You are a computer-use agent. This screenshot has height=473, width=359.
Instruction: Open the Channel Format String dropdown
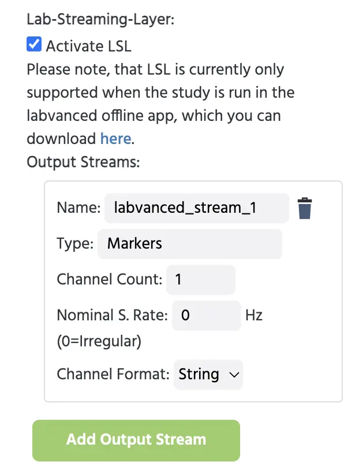(208, 374)
